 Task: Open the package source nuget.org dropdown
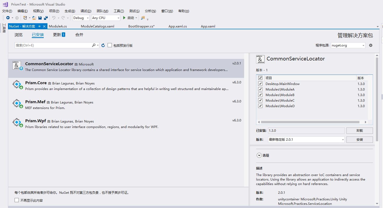click(348, 45)
